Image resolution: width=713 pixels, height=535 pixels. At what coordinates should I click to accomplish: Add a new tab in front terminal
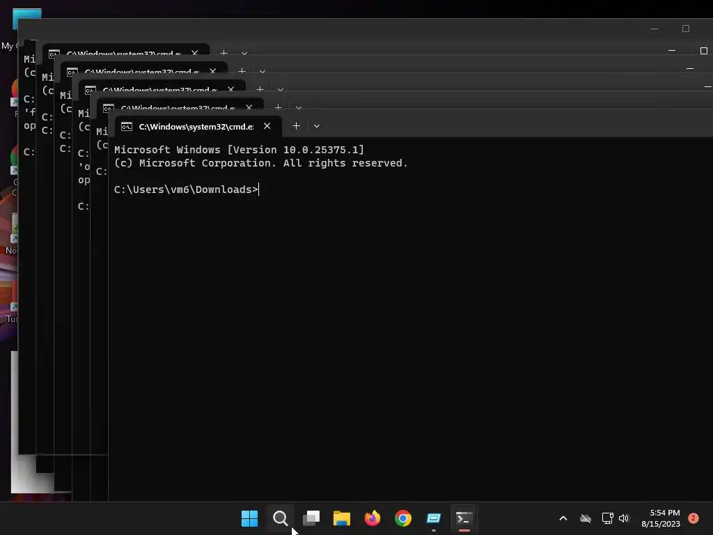(x=296, y=126)
